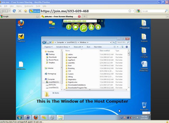Click the Explorer vertical scrollbar

coord(128,69)
